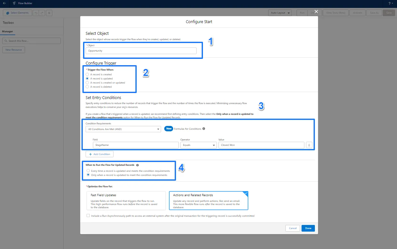The image size is (397, 249).
Task: Click the Save button in toolbar
Action: point(389,13)
